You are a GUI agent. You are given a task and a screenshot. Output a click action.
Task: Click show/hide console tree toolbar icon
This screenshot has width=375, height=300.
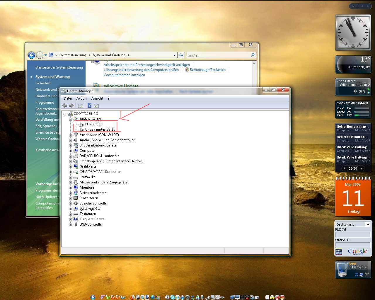(x=80, y=105)
